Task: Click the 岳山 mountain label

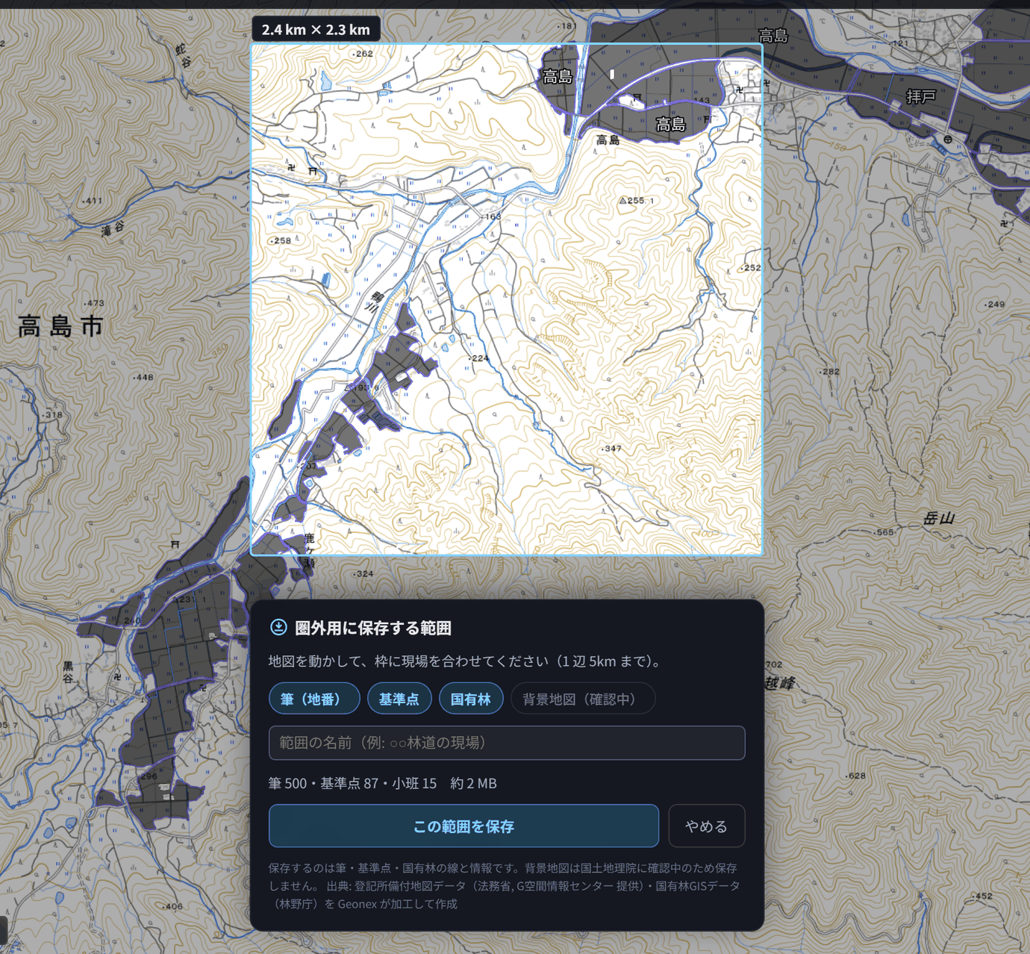Action: 939,518
